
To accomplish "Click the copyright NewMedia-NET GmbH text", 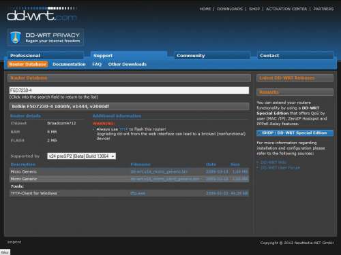I will point(297,243).
